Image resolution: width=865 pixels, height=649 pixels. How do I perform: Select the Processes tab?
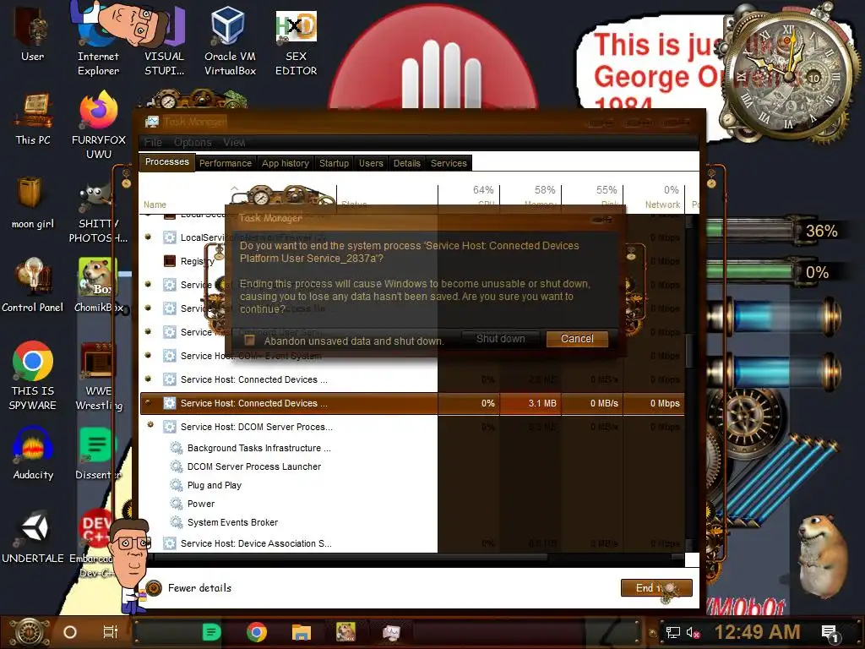166,161
